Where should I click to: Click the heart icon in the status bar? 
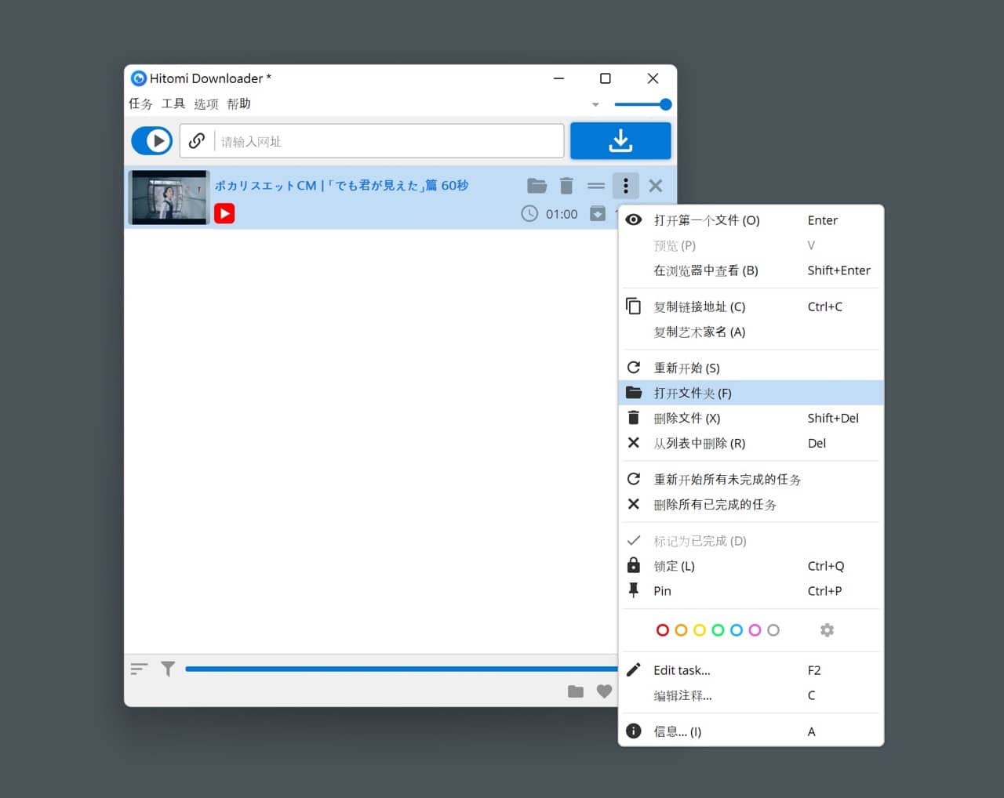(x=604, y=691)
